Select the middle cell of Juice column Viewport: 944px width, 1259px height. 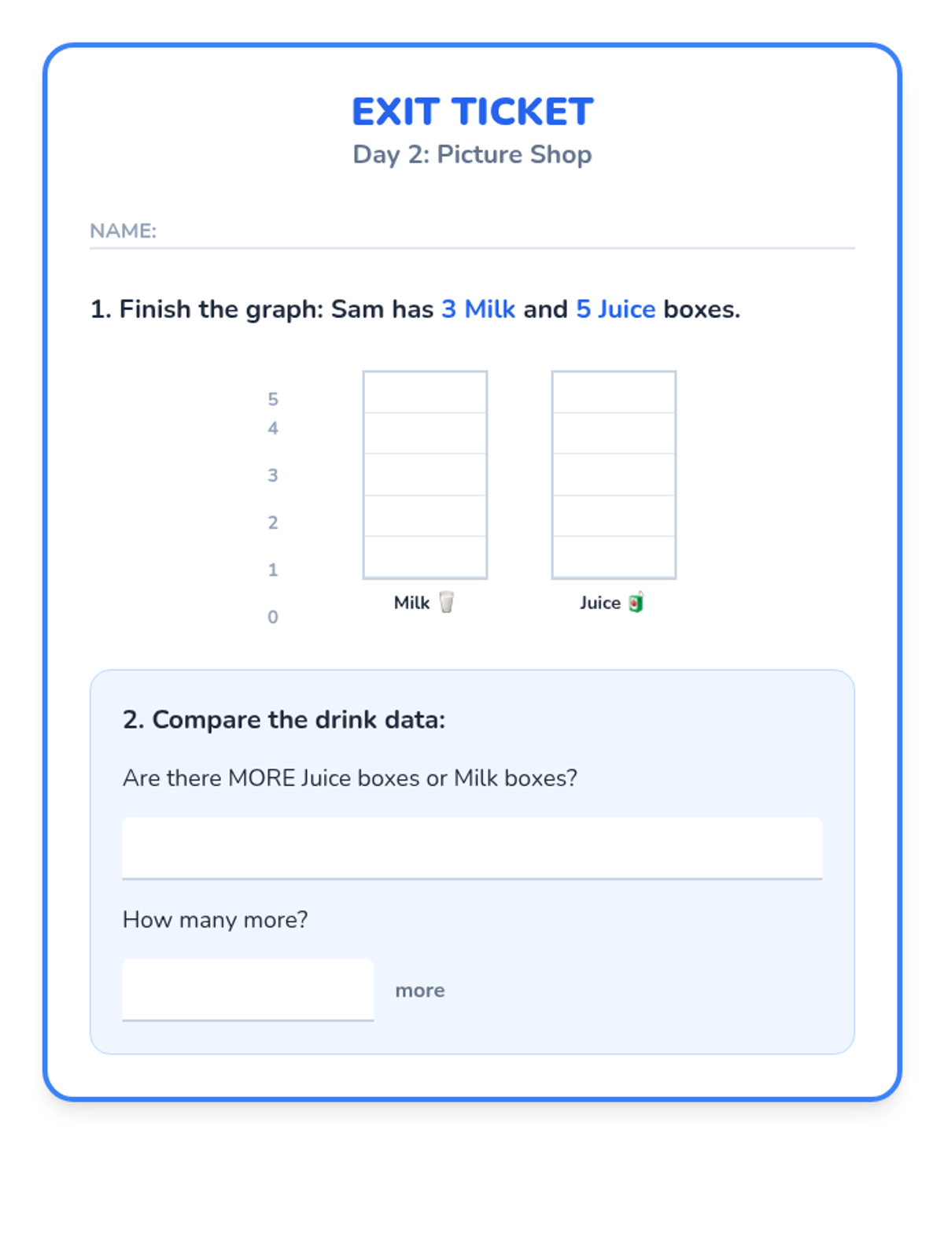[x=614, y=474]
